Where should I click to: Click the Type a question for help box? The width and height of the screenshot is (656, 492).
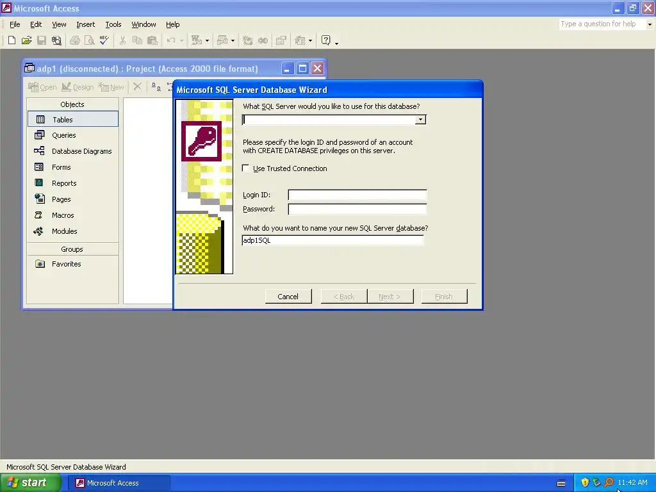point(602,24)
